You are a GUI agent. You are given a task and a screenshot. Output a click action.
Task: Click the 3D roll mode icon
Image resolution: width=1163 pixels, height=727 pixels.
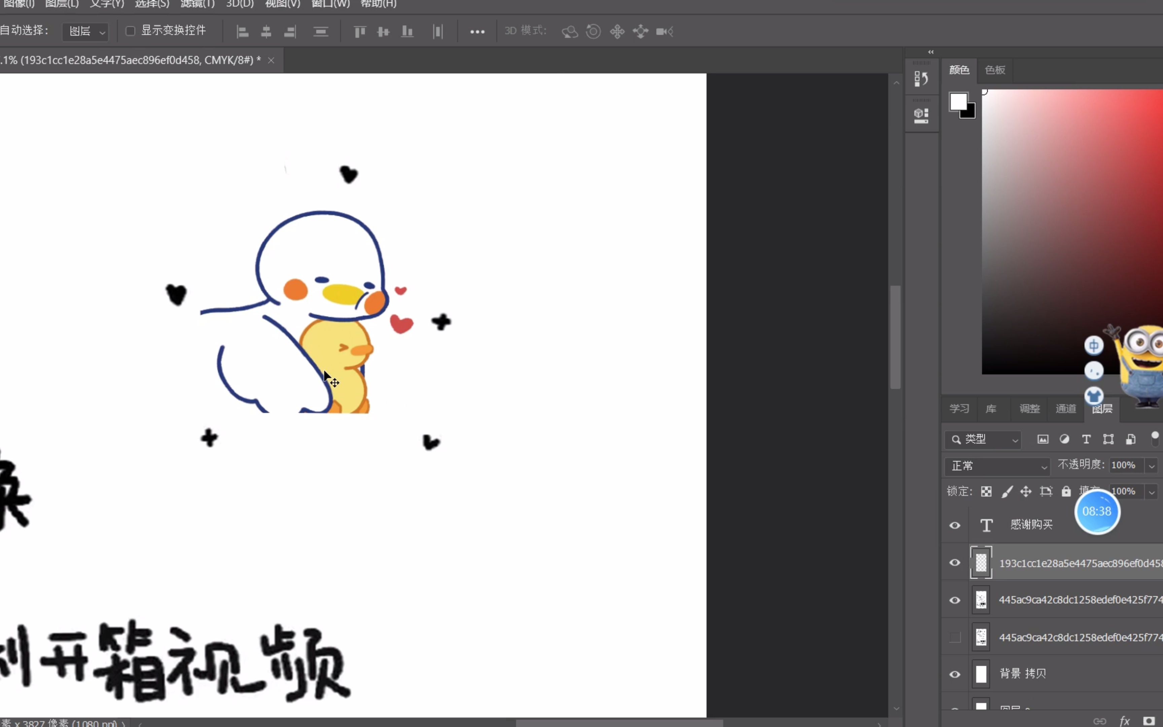pyautogui.click(x=594, y=32)
